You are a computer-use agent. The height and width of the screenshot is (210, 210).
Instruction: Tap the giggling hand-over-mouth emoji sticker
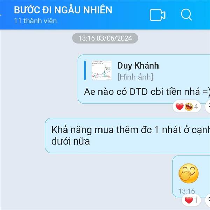click(189, 174)
